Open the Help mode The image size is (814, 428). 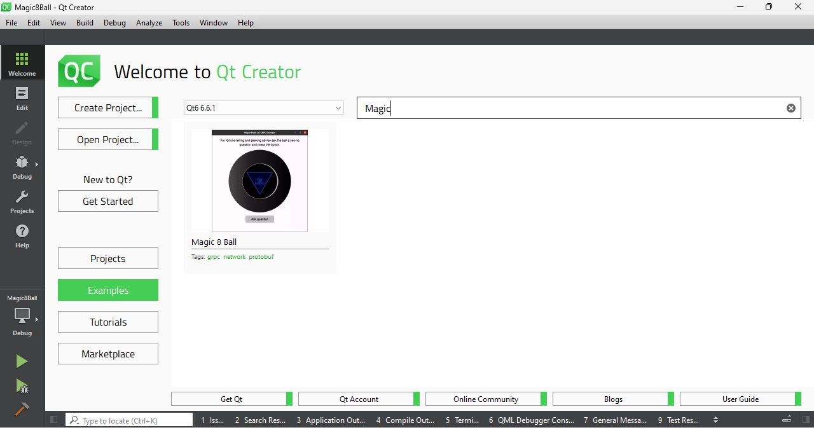coord(22,235)
